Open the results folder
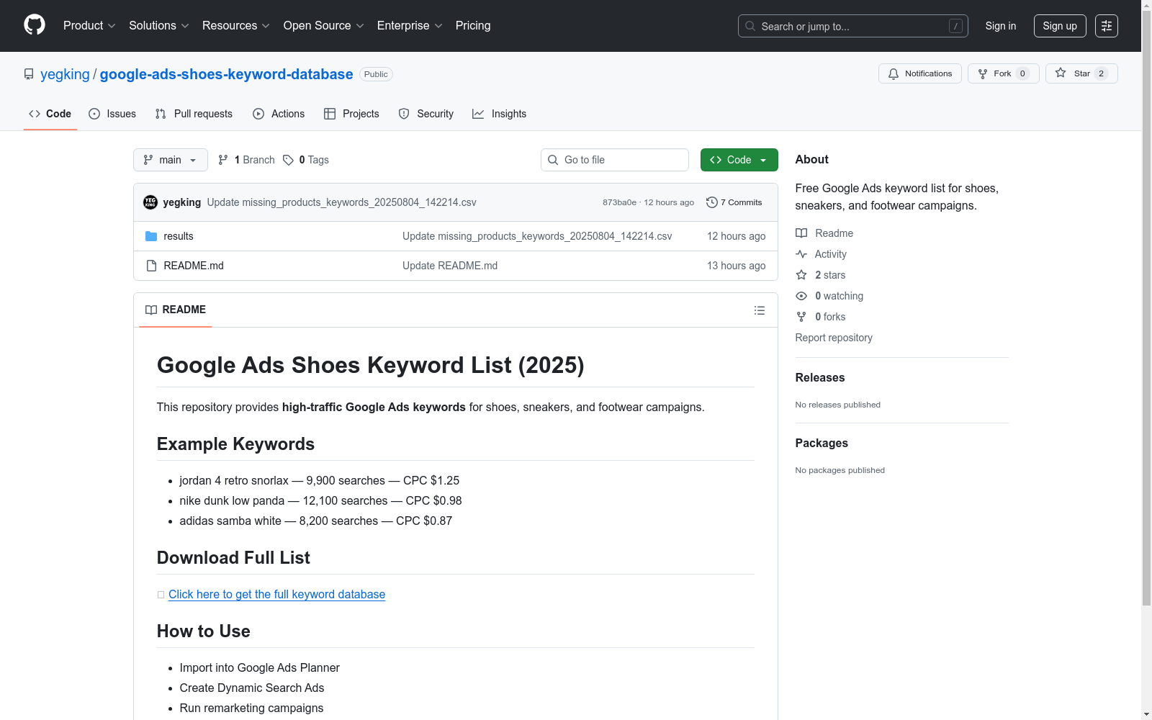This screenshot has width=1152, height=720. (x=179, y=236)
